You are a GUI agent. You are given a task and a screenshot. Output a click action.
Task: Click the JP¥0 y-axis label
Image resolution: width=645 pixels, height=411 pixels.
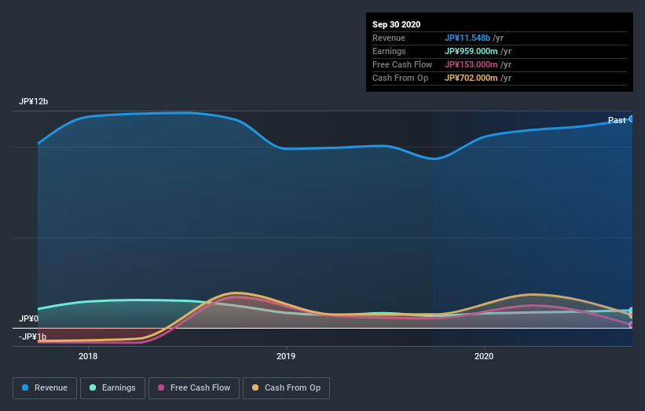tap(28, 318)
